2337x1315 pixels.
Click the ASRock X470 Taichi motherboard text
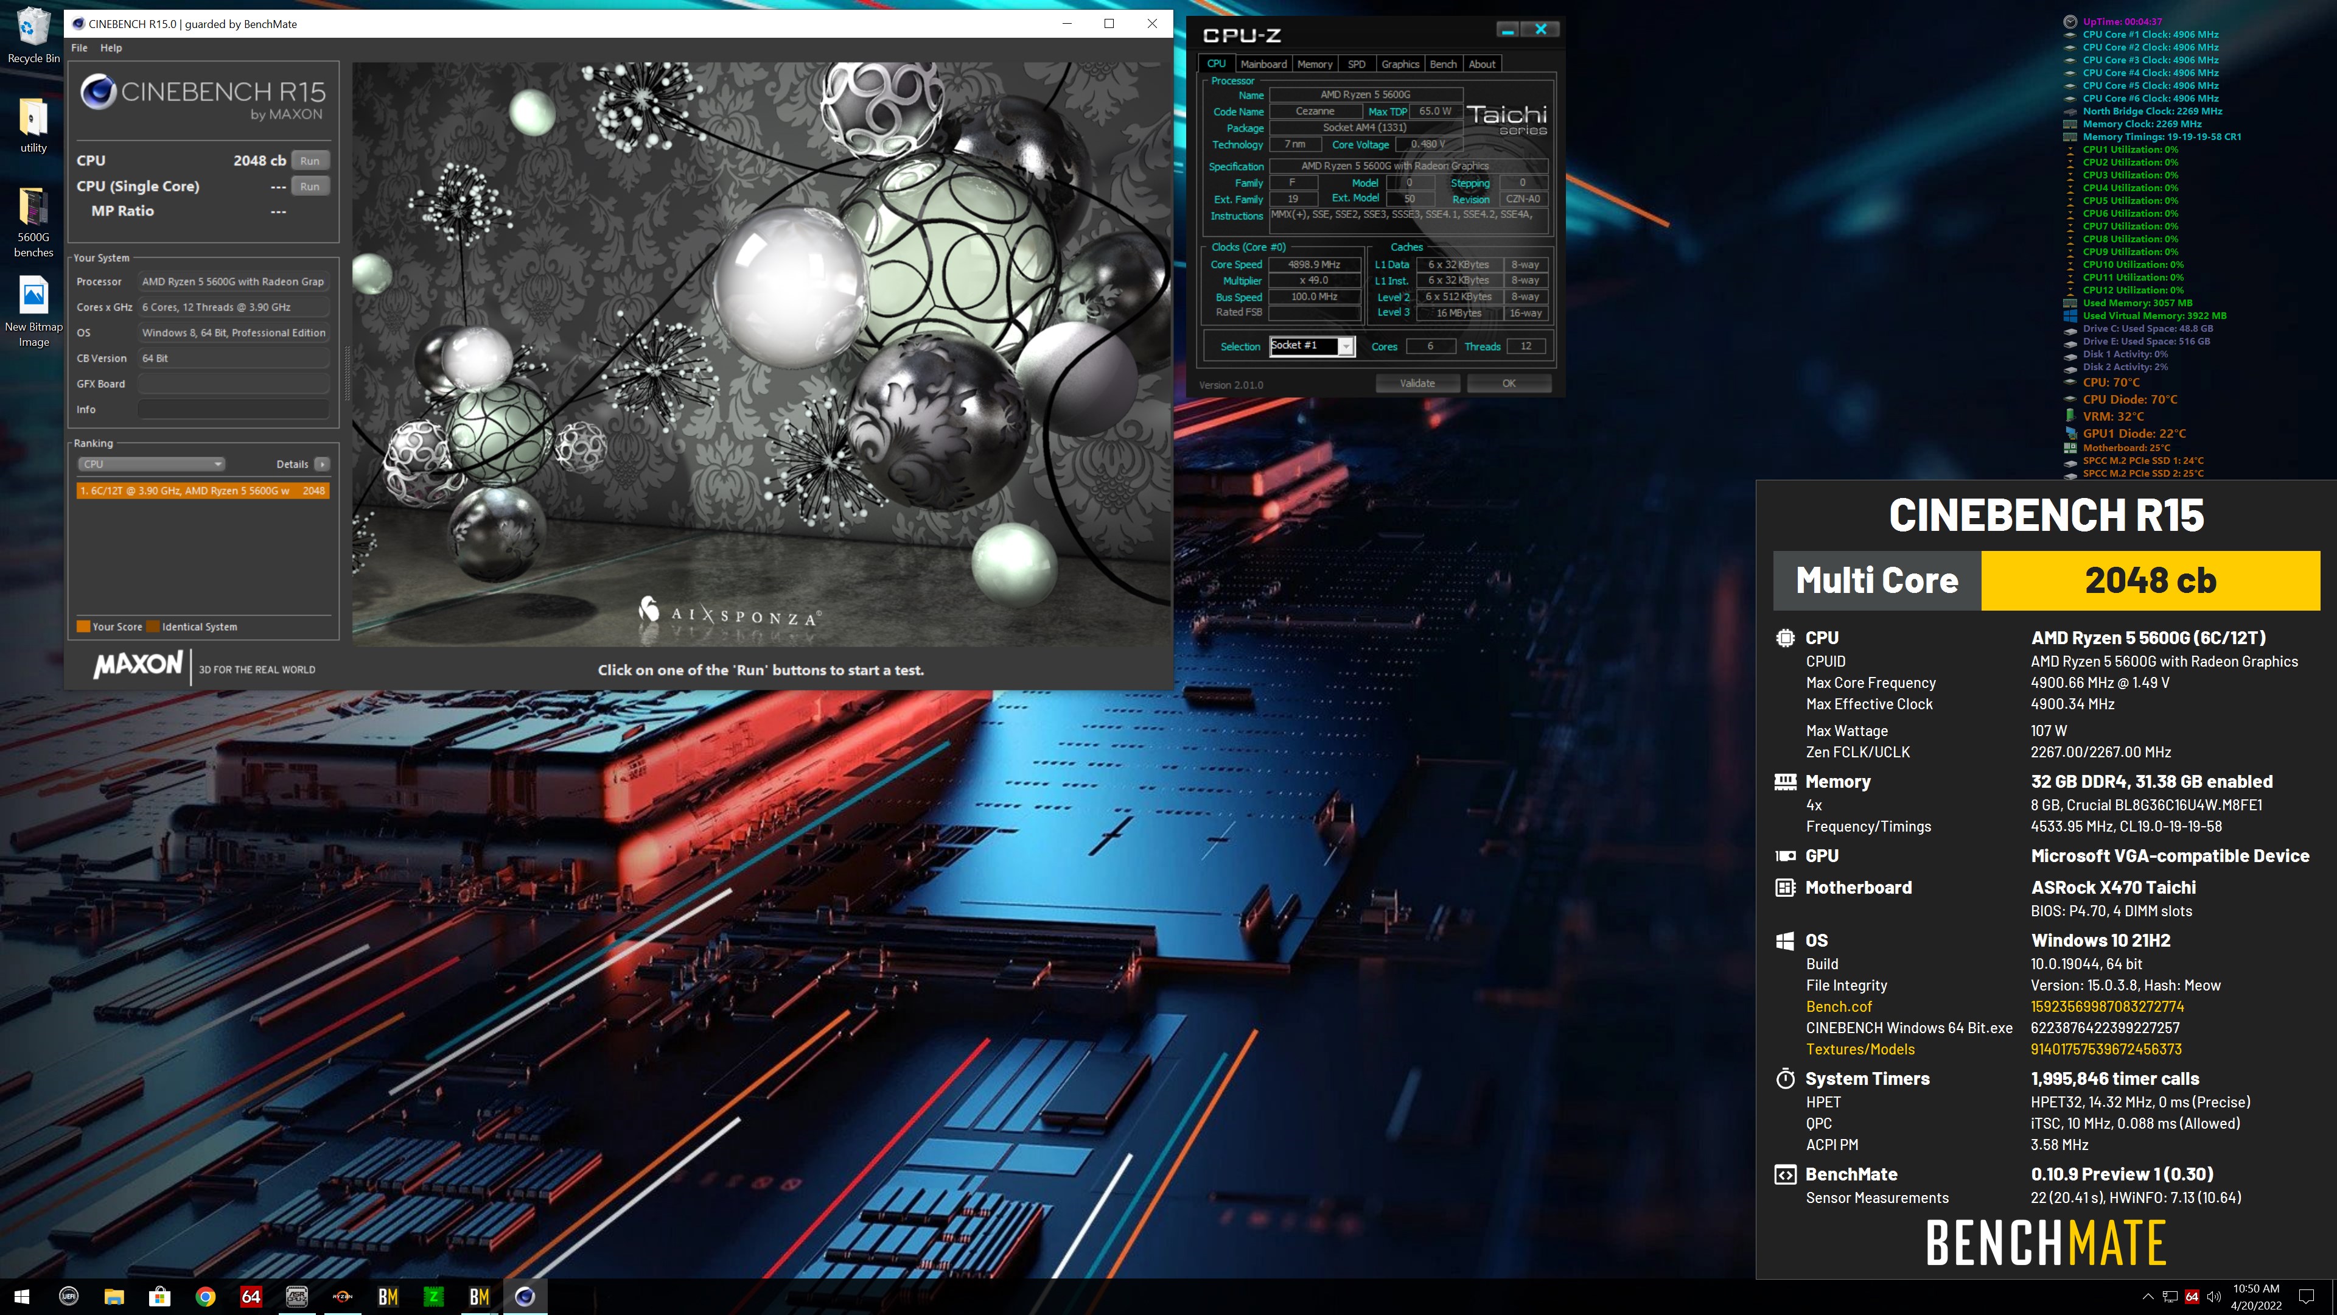coord(2113,888)
